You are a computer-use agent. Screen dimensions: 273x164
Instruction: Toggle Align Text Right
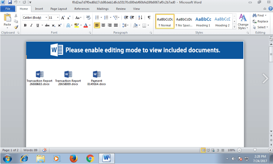click(110, 25)
